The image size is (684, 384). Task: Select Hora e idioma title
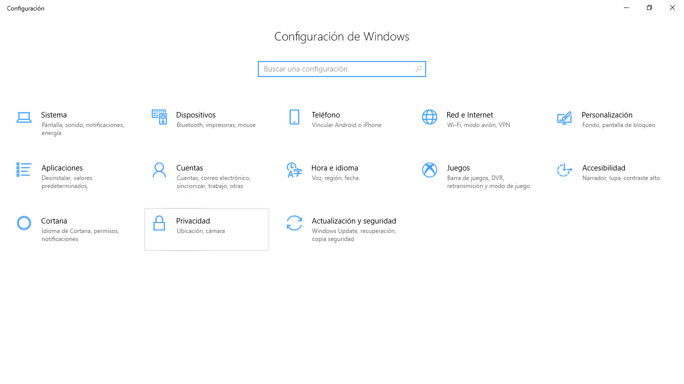pos(334,168)
